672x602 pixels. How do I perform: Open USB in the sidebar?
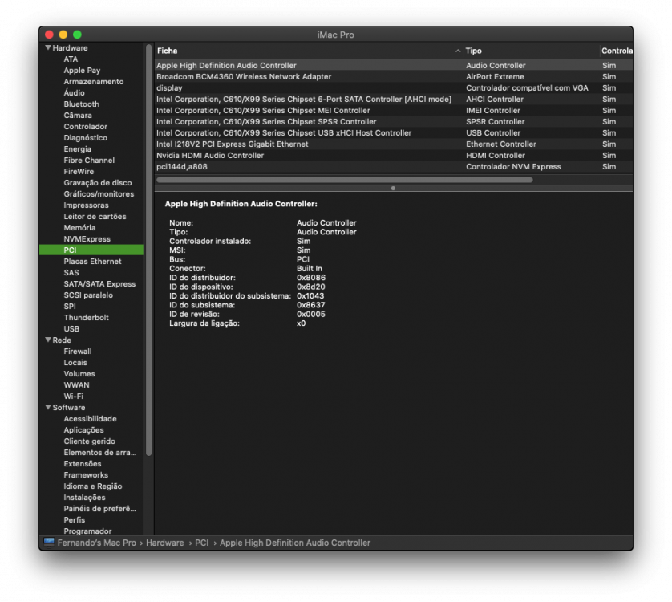click(x=71, y=328)
